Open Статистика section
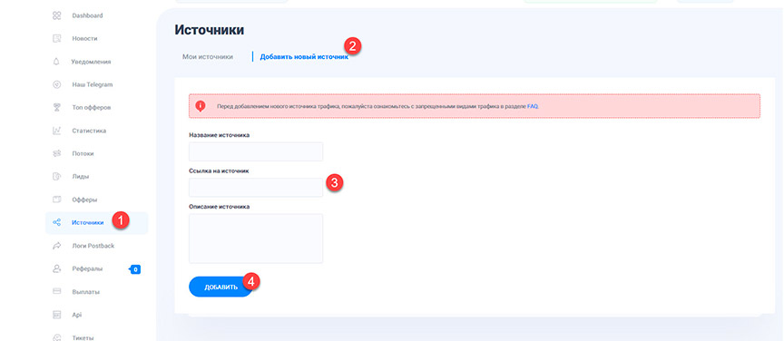This screenshot has height=341, width=784. click(89, 131)
